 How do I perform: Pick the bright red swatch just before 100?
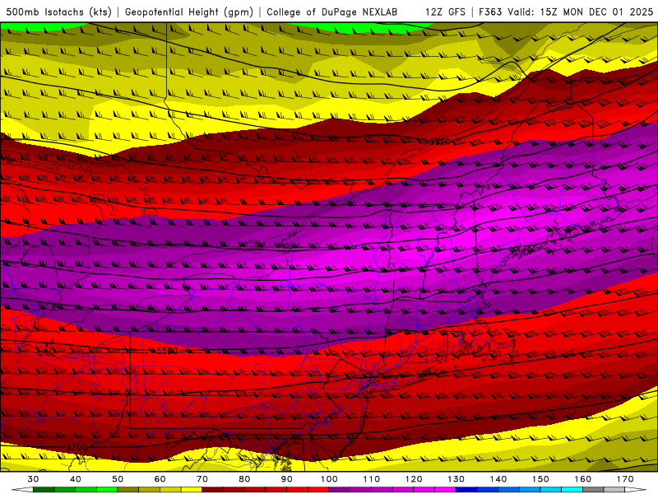pos(318,490)
